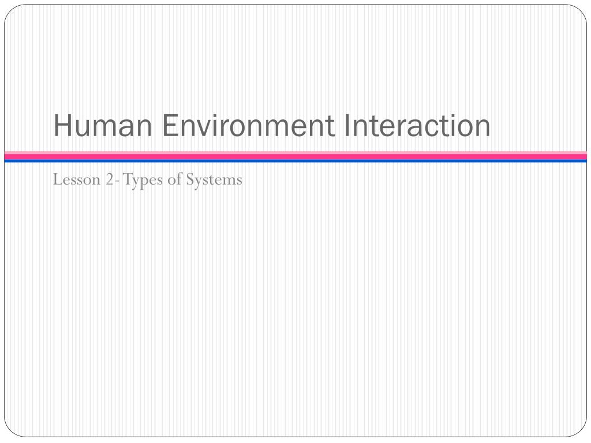Select the subtitle 'Lesson 2- Types of Systems'
This screenshot has width=591, height=443.
coord(147,180)
